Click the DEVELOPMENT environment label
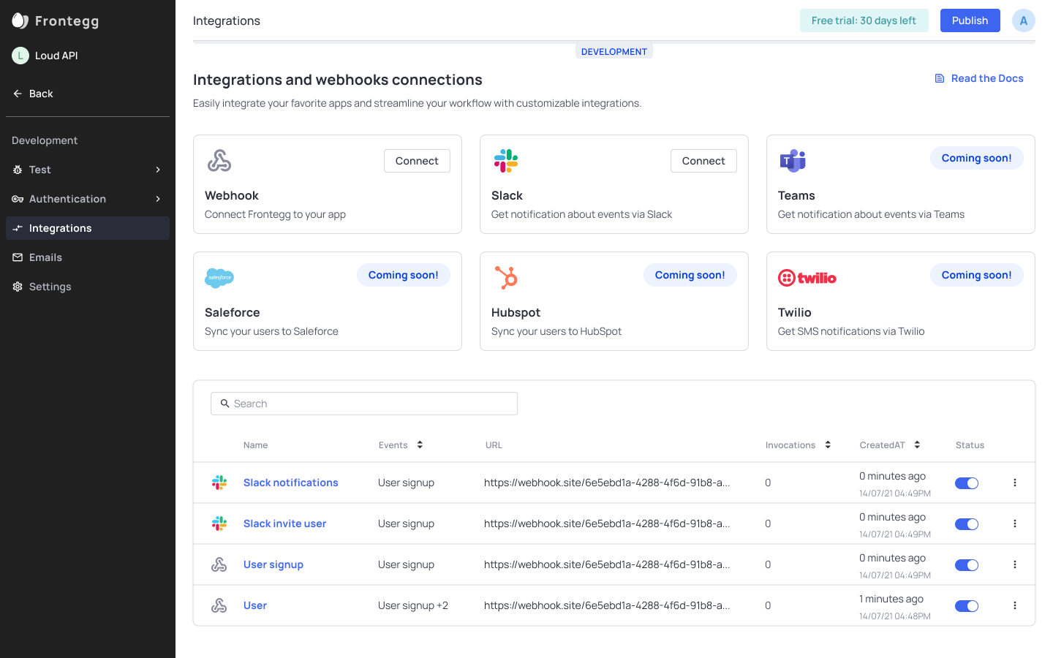The height and width of the screenshot is (658, 1053). click(614, 52)
